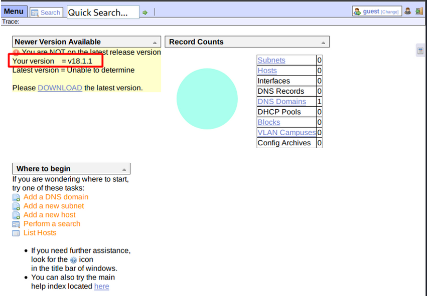This screenshot has height=296, width=427.
Task: Click the green quick search go arrow
Action: click(145, 13)
